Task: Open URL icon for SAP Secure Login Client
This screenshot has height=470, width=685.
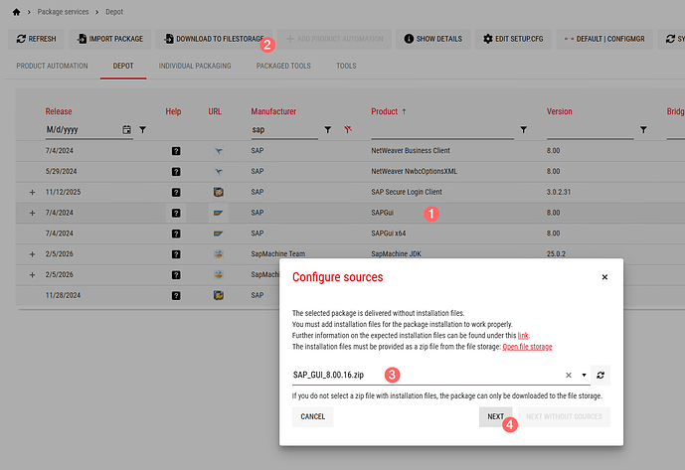Action: pyautogui.click(x=219, y=192)
